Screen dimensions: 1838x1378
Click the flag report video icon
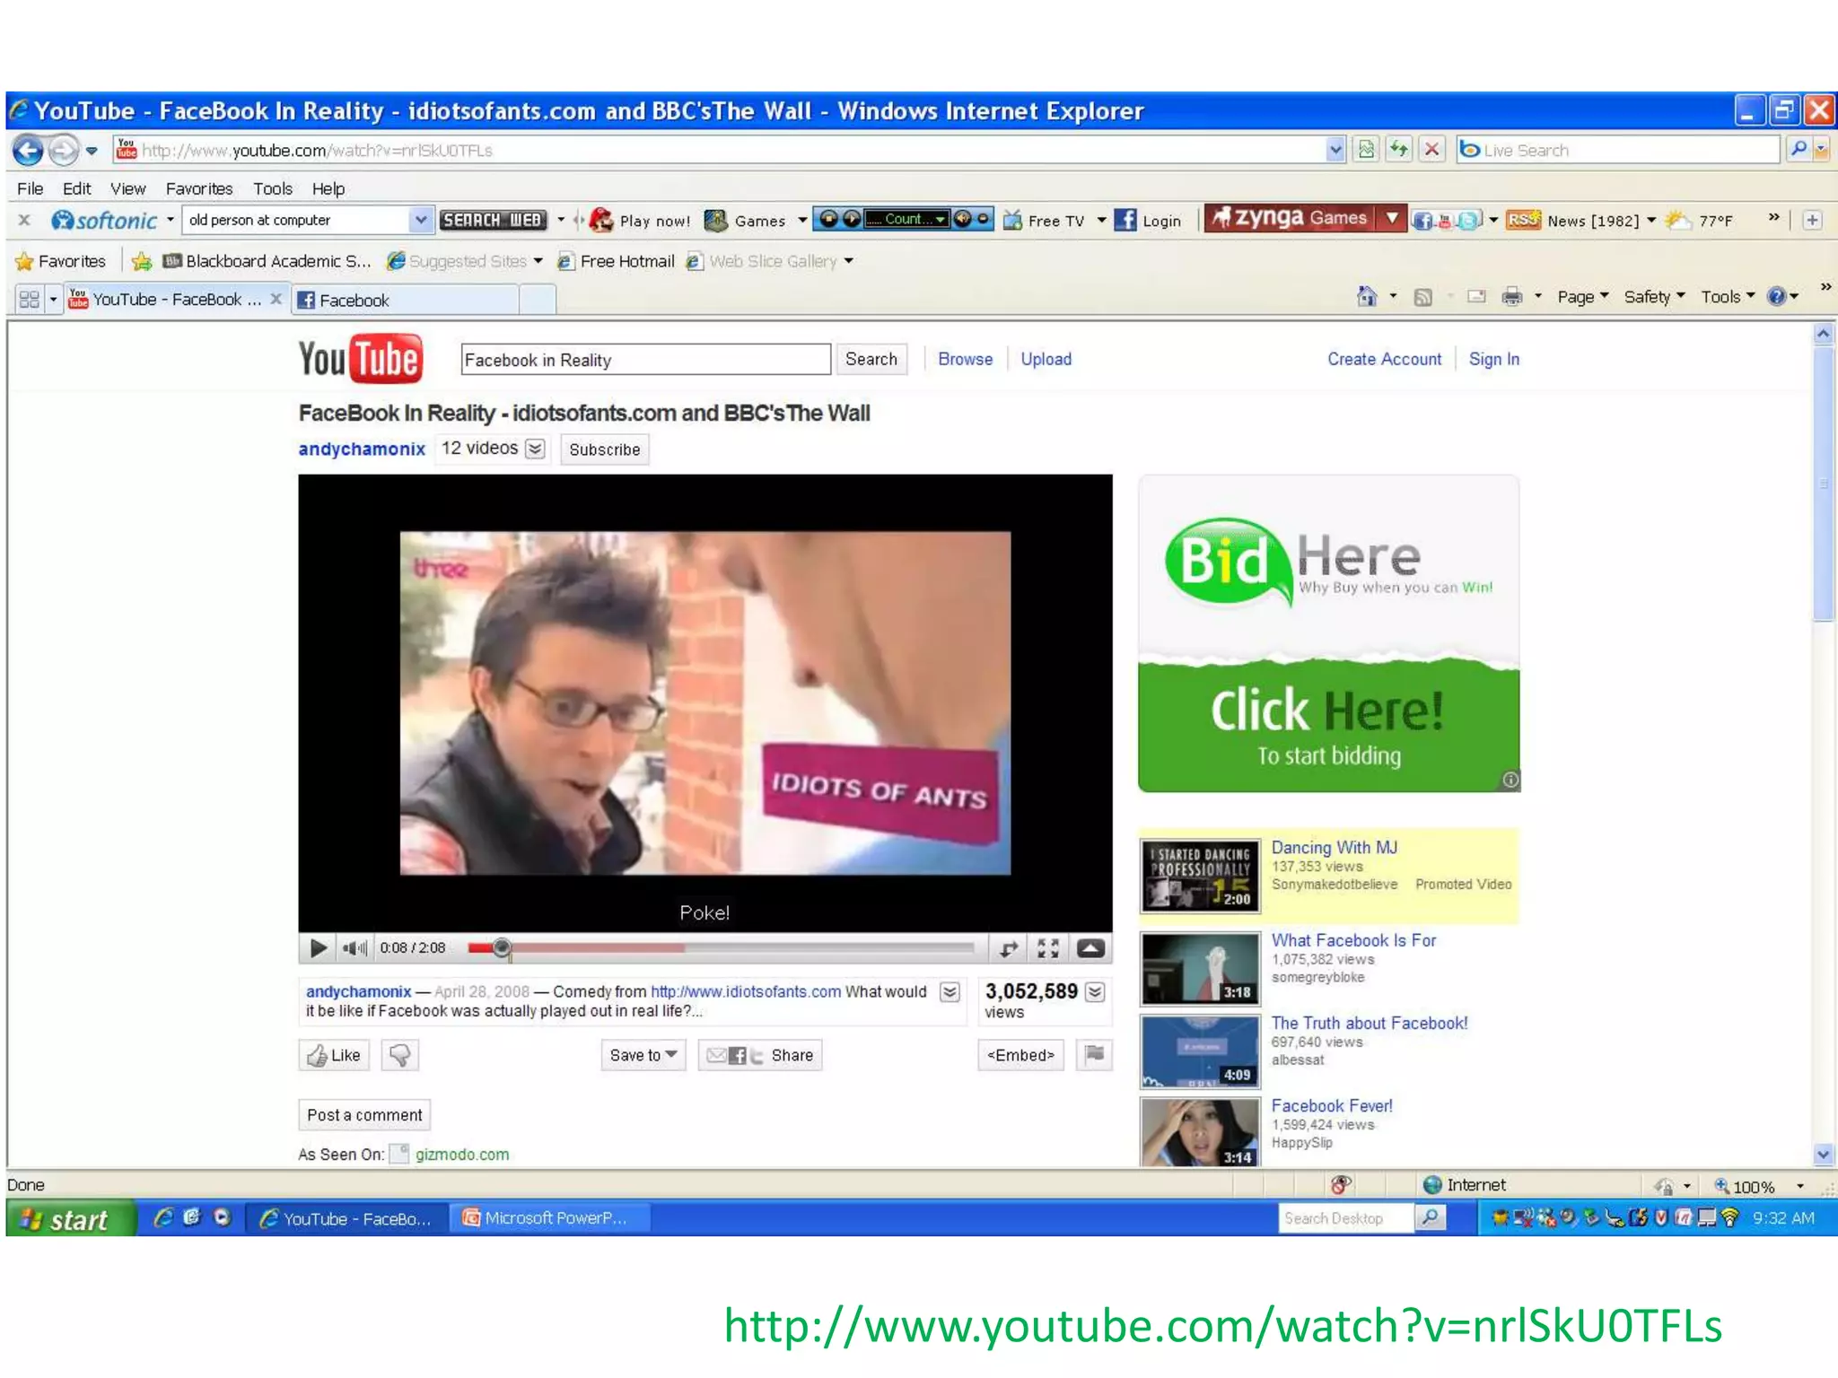point(1094,1054)
